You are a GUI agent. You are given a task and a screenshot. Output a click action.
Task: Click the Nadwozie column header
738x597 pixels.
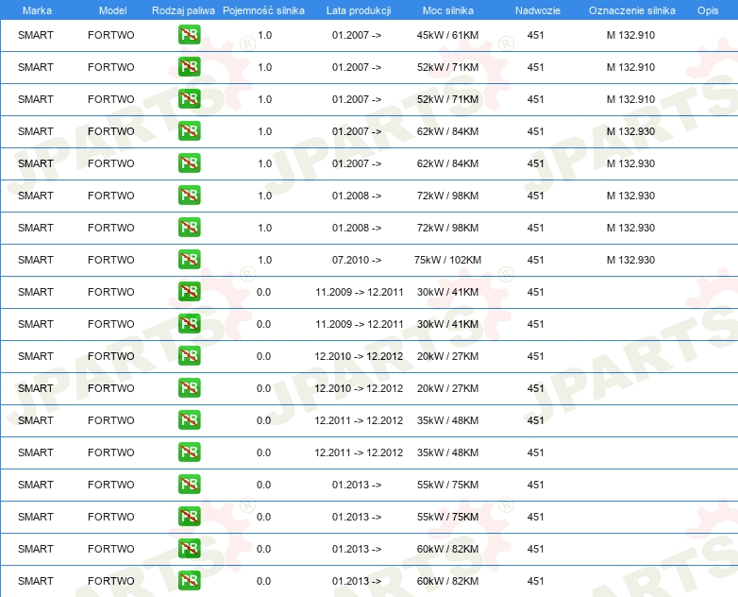point(538,10)
